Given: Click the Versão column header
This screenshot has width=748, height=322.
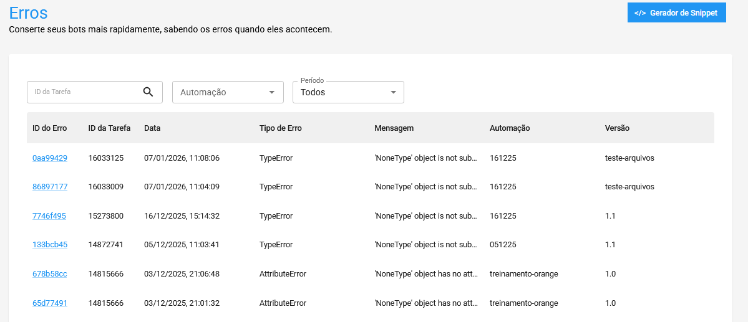Looking at the screenshot, I should pyautogui.click(x=617, y=128).
